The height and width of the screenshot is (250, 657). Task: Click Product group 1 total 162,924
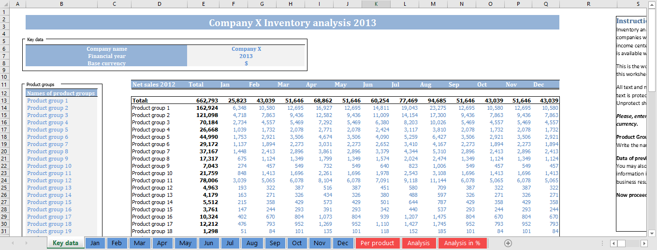coord(203,108)
